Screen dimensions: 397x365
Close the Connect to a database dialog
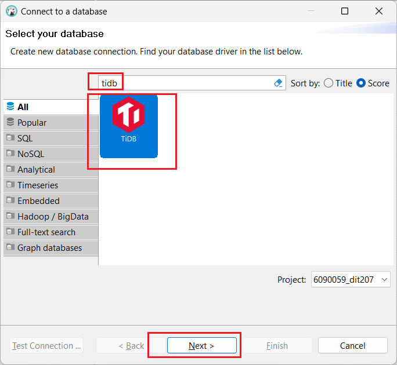pos(379,11)
